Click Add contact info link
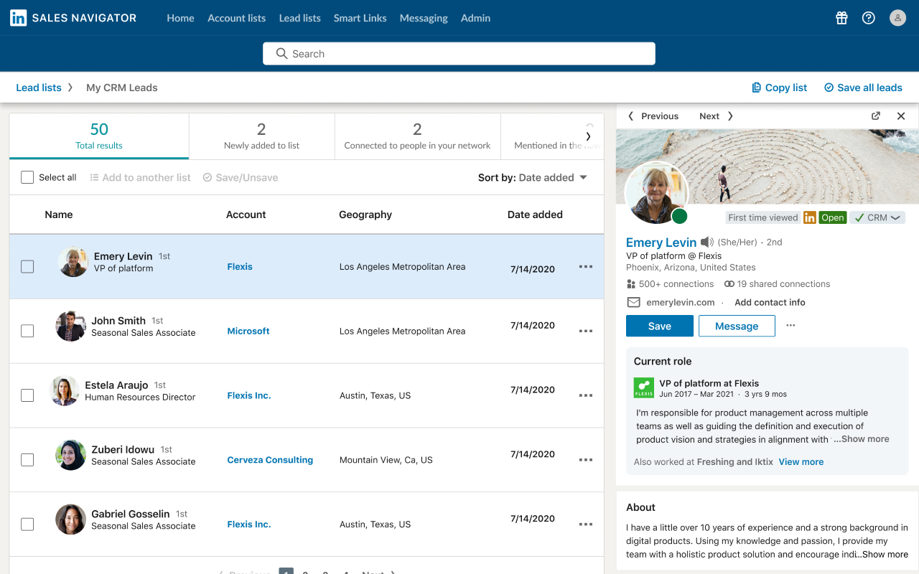This screenshot has width=919, height=574. 770,302
